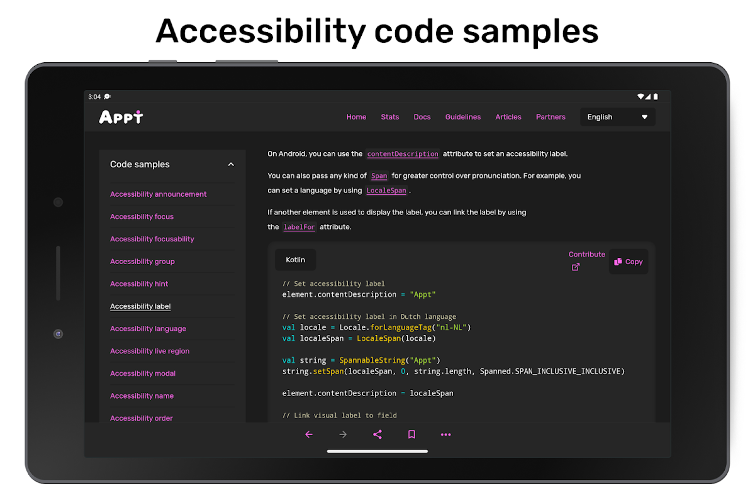Open the Partners navigation link

click(551, 117)
